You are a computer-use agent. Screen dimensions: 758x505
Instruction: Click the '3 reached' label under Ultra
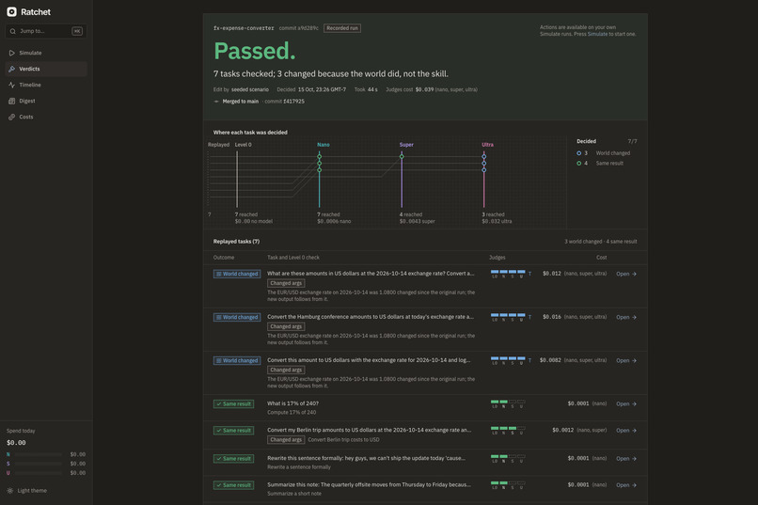493,214
